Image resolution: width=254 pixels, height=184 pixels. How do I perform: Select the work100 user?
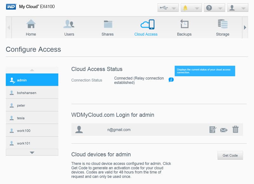[32, 131]
